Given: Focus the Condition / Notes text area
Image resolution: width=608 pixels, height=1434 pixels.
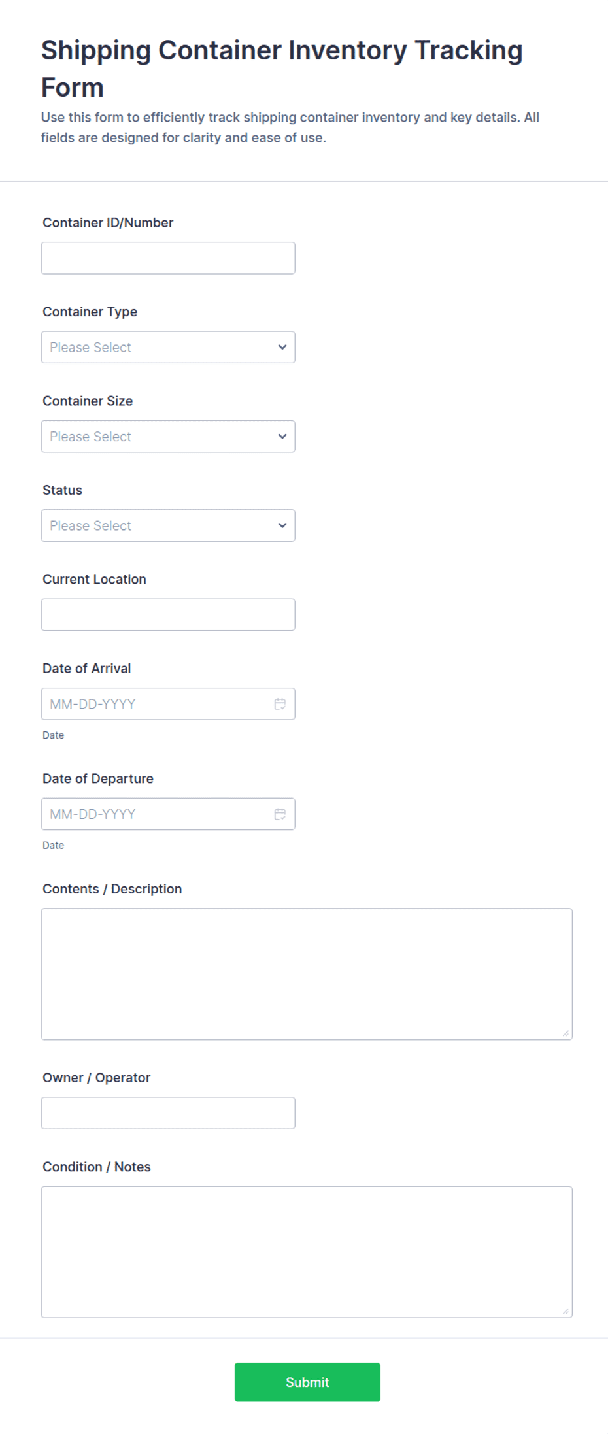Looking at the screenshot, I should tap(307, 1252).
